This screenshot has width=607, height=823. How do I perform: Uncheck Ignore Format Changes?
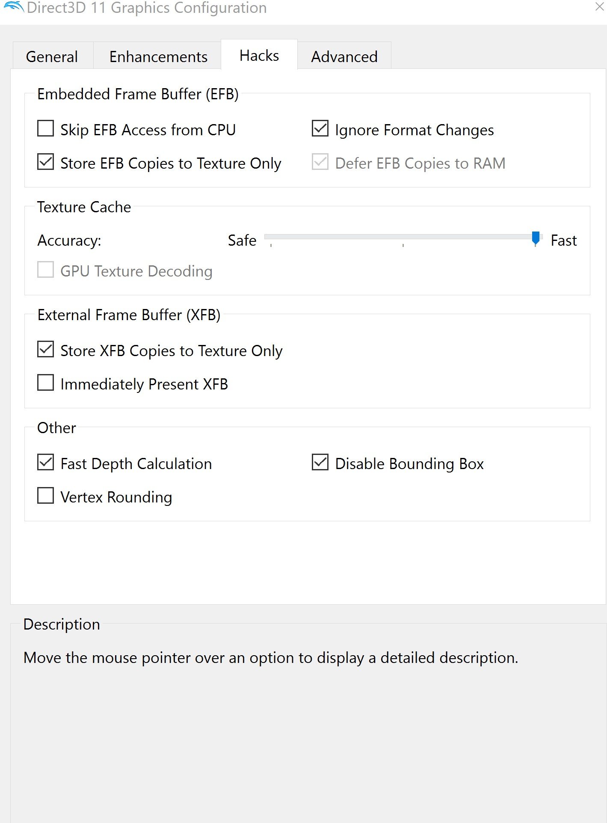(320, 129)
